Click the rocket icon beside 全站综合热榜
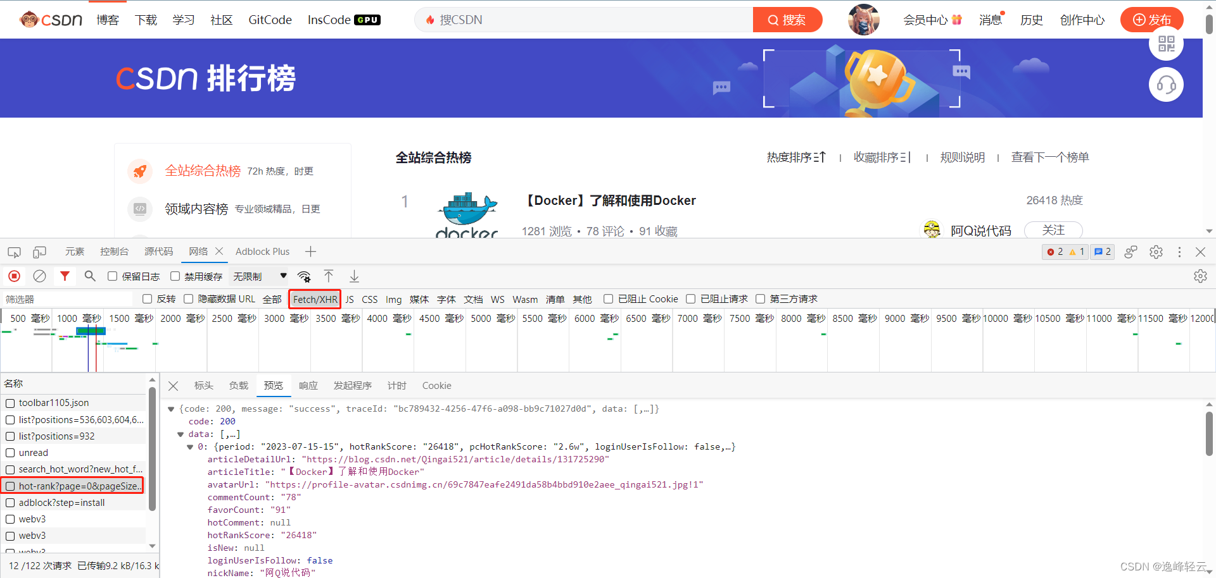The width and height of the screenshot is (1216, 578). 140,171
